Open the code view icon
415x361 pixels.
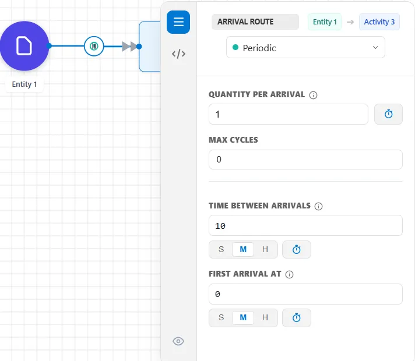[x=178, y=54]
